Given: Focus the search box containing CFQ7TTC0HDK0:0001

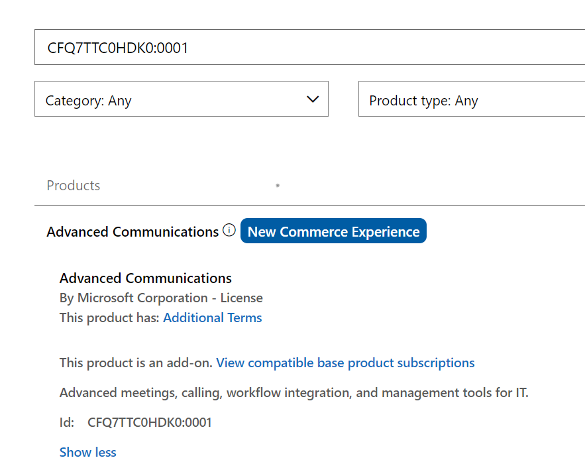Looking at the screenshot, I should (x=309, y=47).
